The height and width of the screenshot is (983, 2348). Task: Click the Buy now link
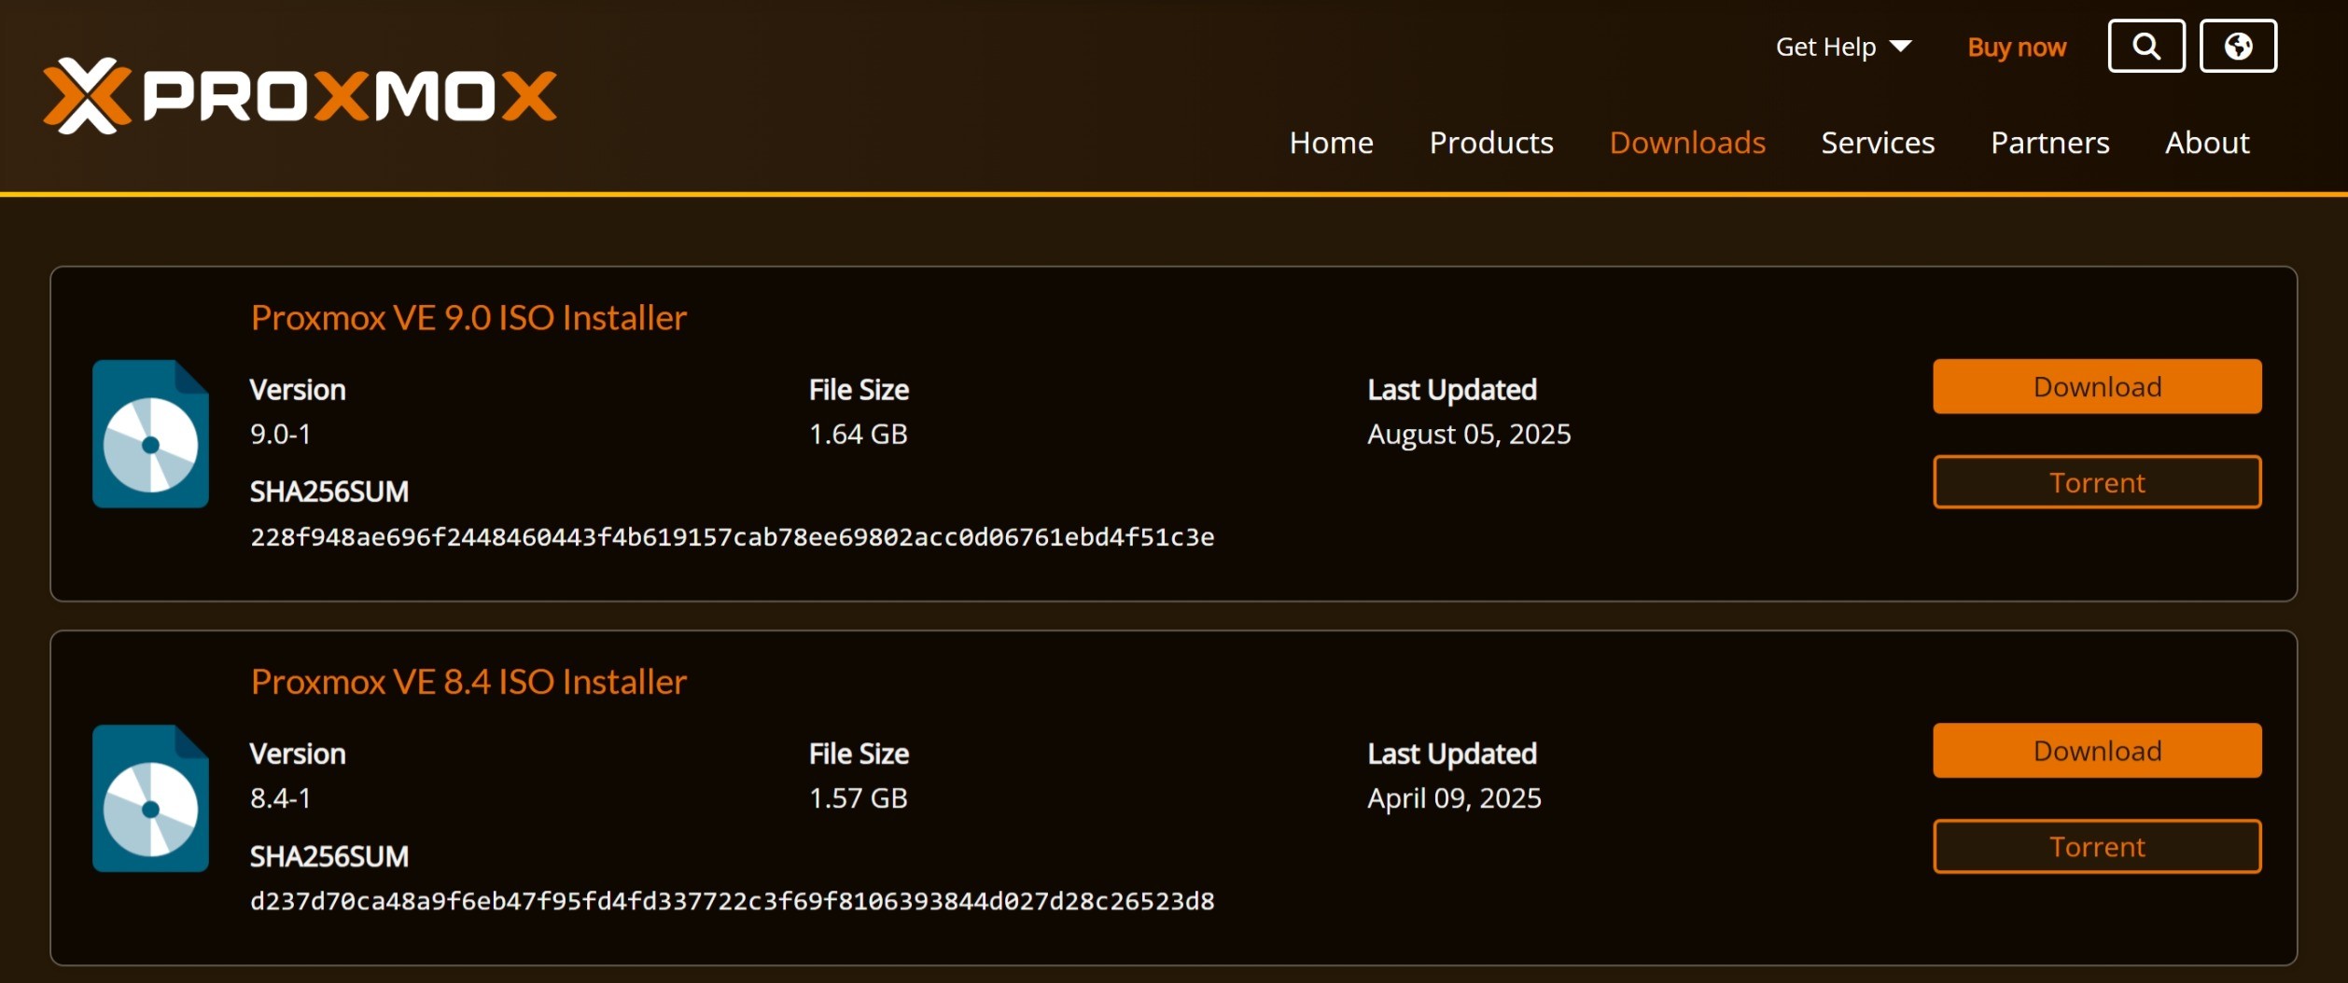[2017, 47]
